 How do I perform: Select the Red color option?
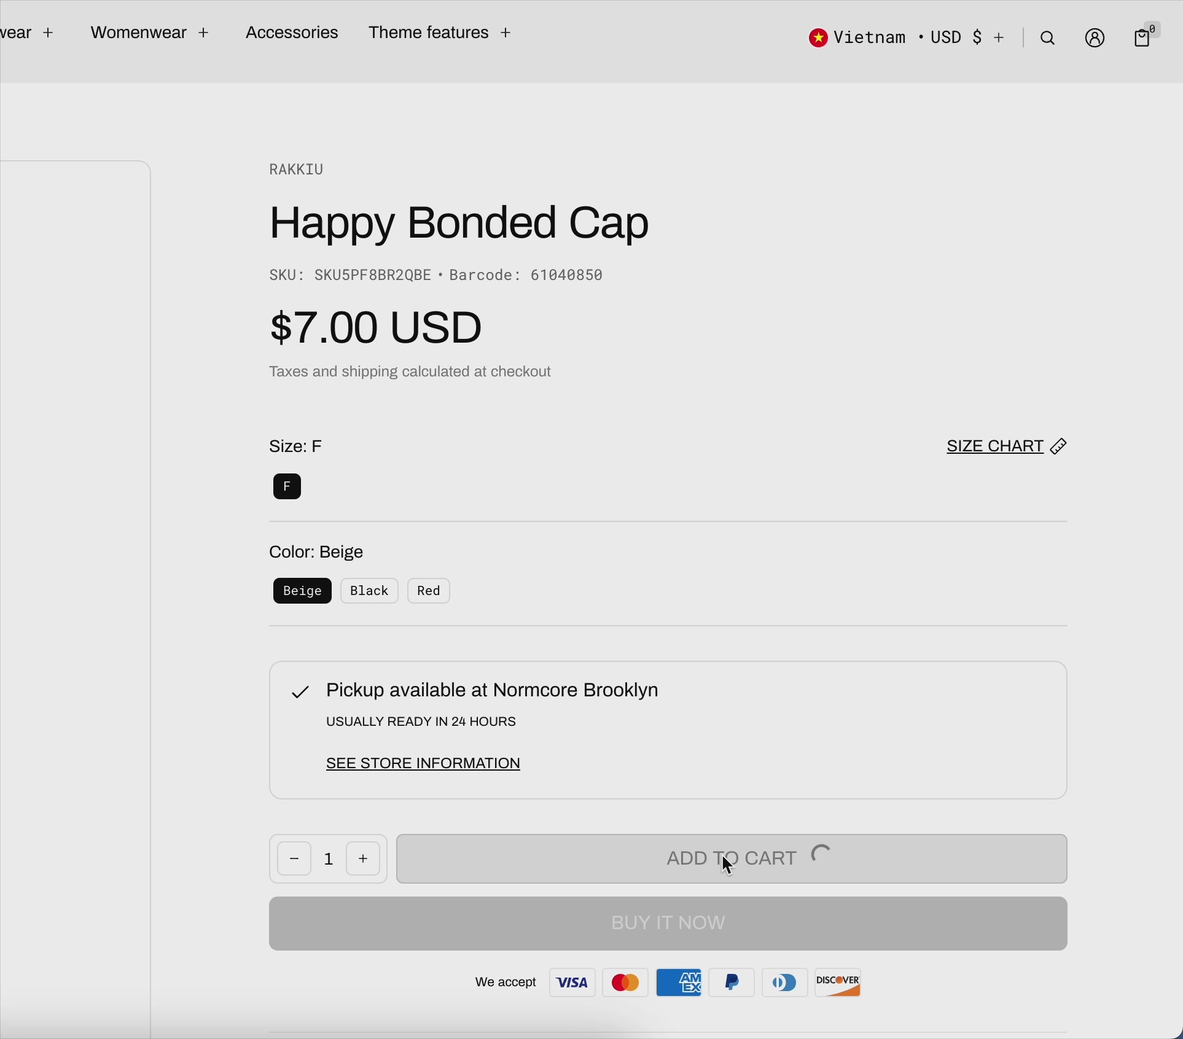[x=429, y=591]
